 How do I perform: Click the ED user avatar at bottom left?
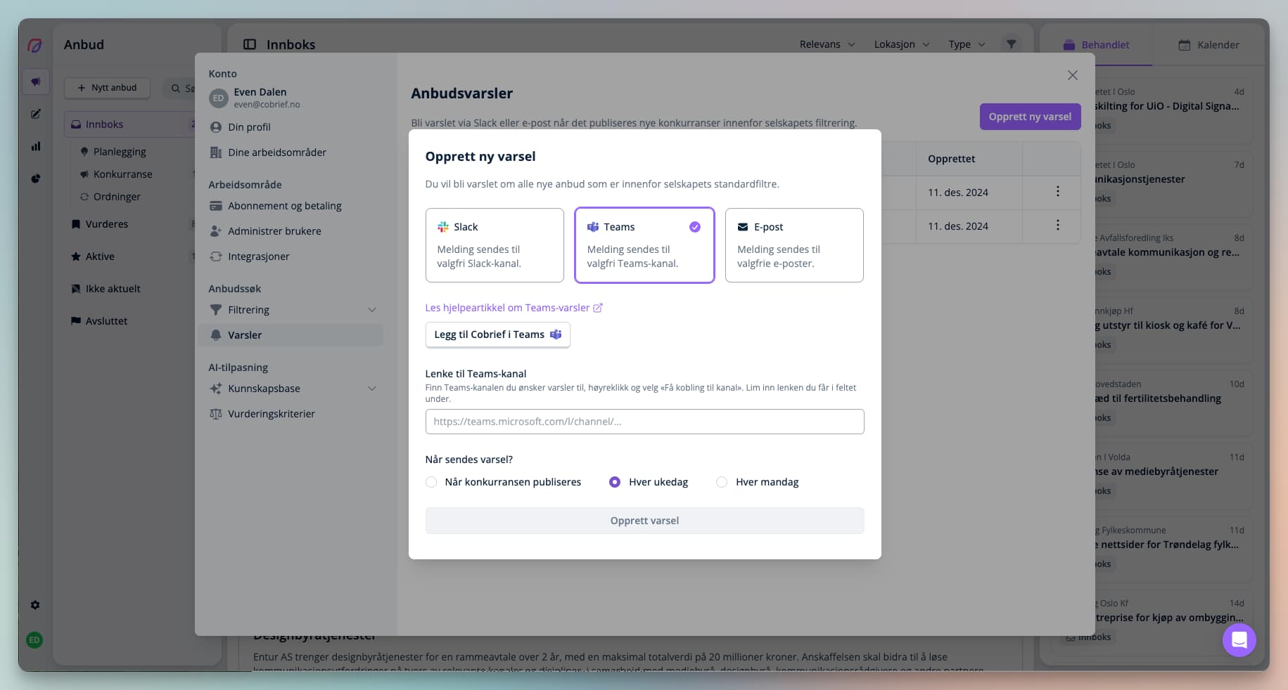pos(34,640)
